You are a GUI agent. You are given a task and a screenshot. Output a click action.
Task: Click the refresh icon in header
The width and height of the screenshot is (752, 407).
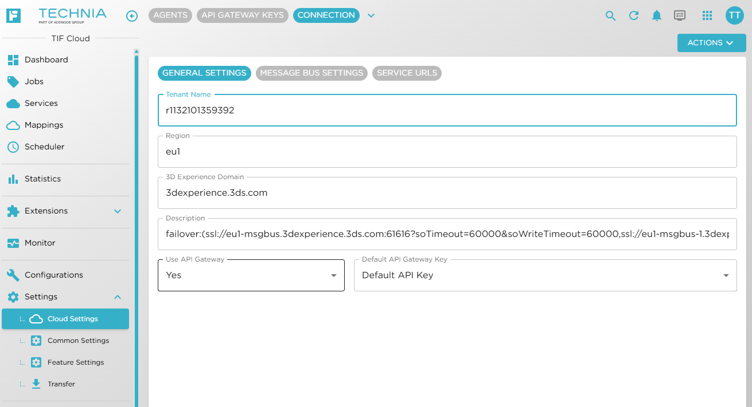pyautogui.click(x=634, y=15)
